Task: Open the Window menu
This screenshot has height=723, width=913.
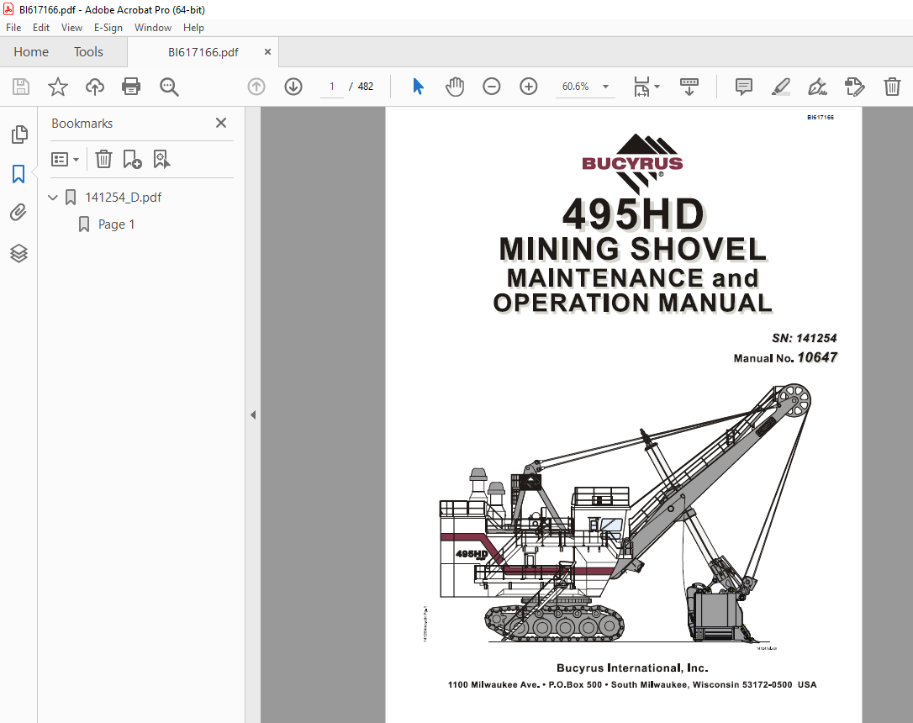Action: point(152,28)
